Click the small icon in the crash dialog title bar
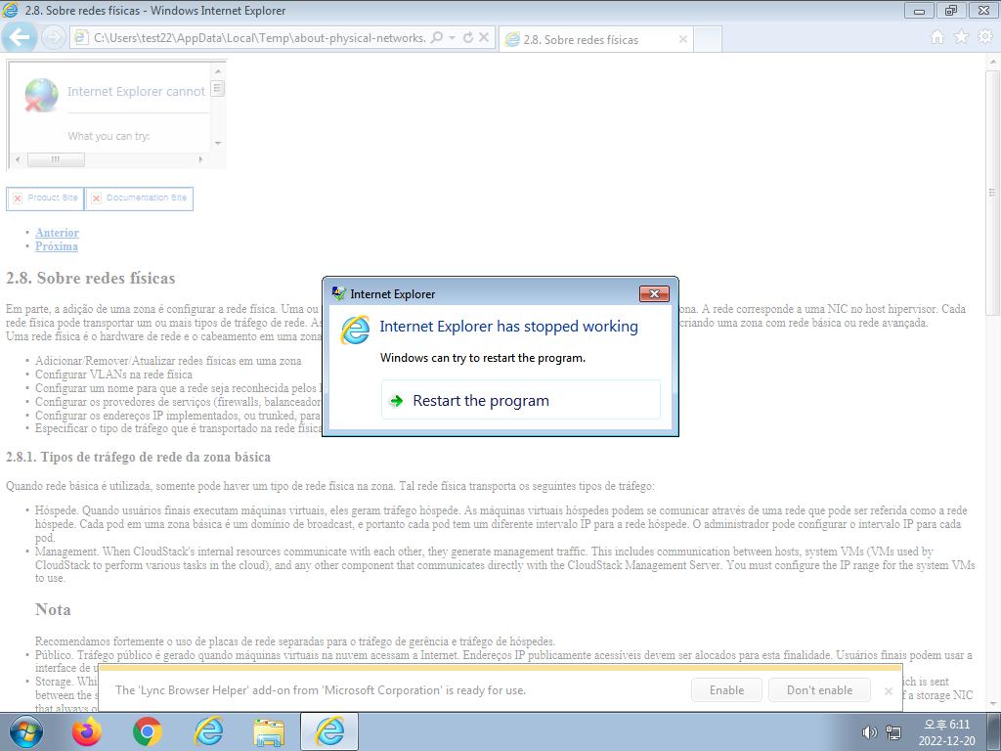This screenshot has height=751, width=1001. click(339, 293)
